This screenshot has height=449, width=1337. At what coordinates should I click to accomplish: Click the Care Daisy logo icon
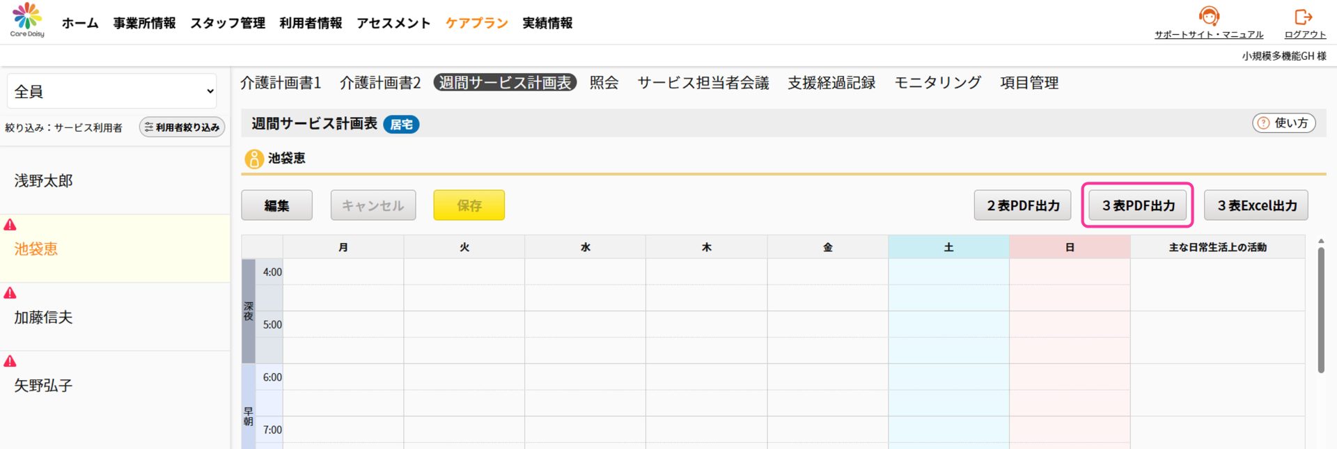(27, 17)
